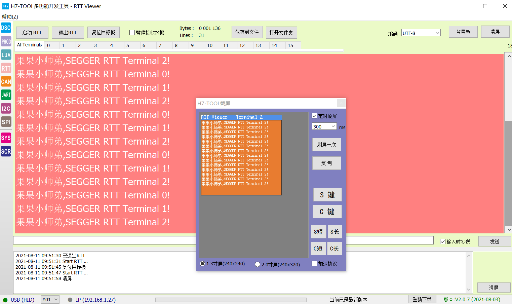This screenshot has width=512, height=304.
Task: Click the S short (S短) button
Action: [x=318, y=232]
